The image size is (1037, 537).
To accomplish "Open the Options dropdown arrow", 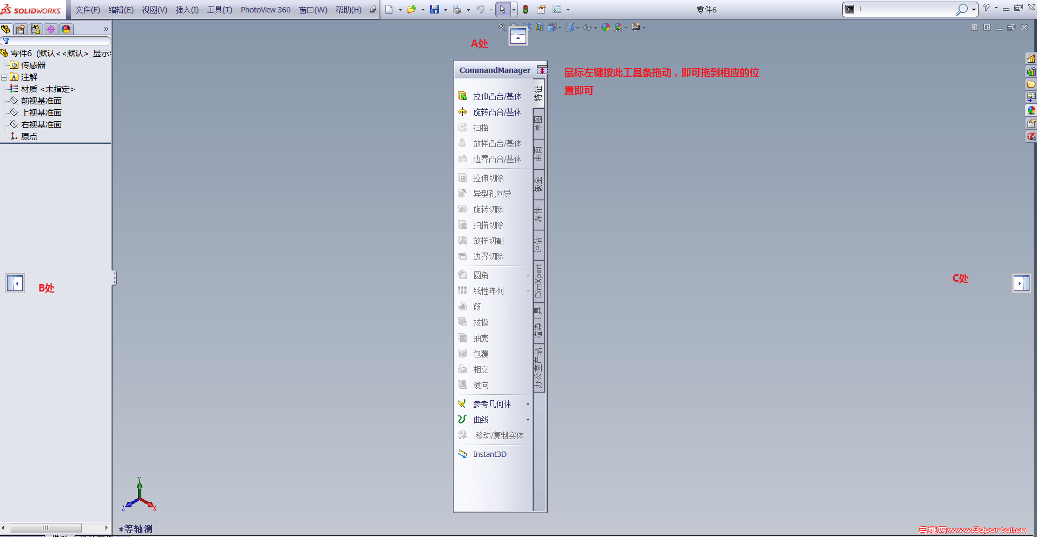I will 568,10.
